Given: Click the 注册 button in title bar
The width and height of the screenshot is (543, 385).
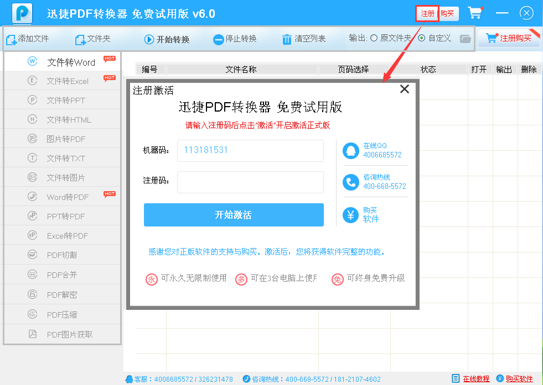Looking at the screenshot, I should (427, 13).
